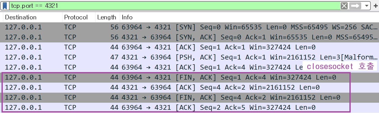379x113 pixels.
Task: Click the plus icon to add filter button
Action: tap(375, 6)
